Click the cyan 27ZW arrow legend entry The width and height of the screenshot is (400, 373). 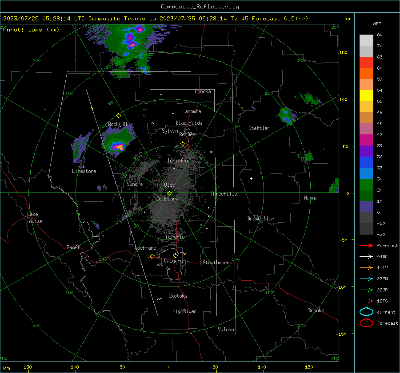tap(366, 279)
